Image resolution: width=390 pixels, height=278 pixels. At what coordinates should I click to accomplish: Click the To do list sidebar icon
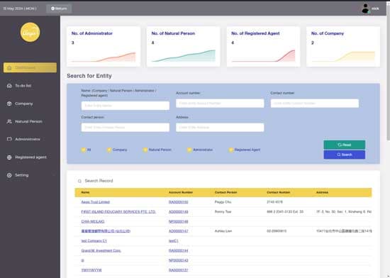pos(9,86)
